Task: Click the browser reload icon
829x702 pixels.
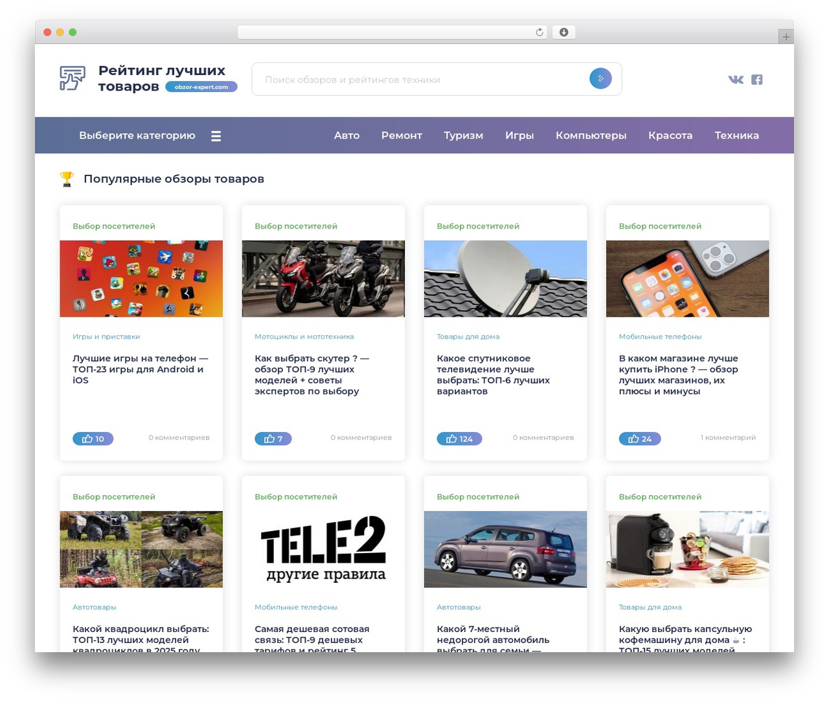Action: coord(539,32)
